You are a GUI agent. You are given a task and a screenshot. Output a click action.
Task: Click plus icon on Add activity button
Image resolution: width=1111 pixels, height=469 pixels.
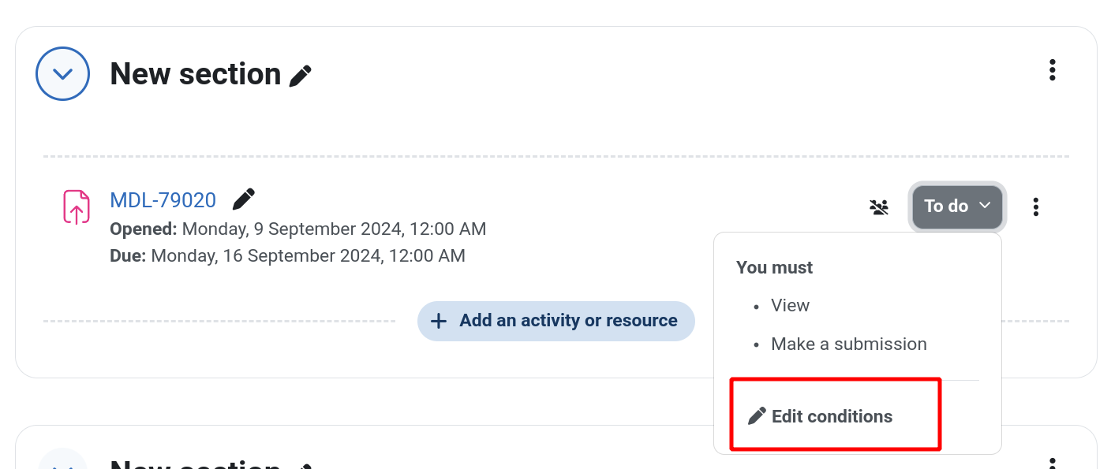click(x=439, y=321)
